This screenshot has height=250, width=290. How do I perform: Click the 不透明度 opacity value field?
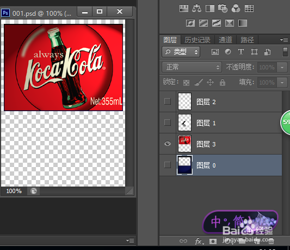click(267, 67)
